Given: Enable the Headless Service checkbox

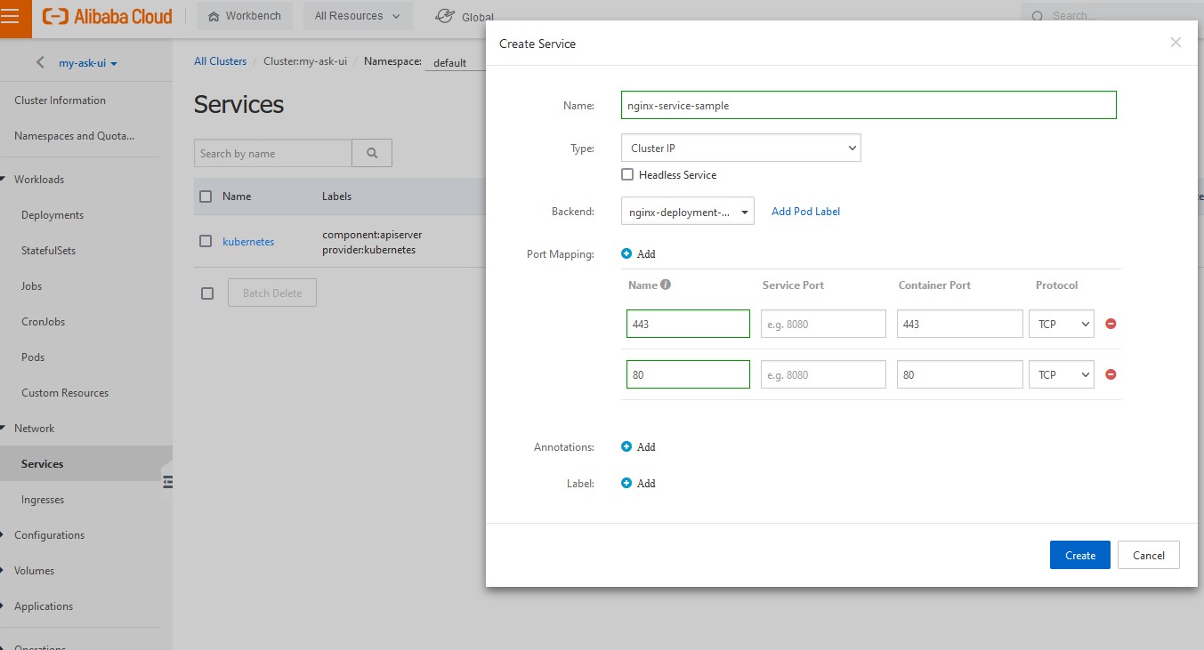Looking at the screenshot, I should click(x=627, y=175).
